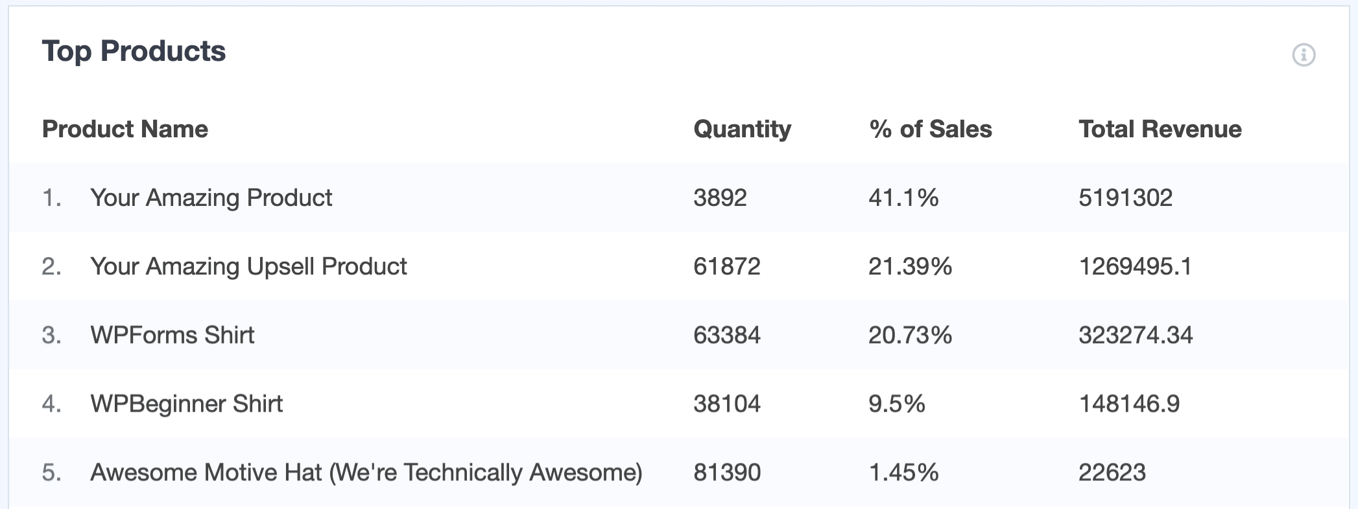Image resolution: width=1358 pixels, height=509 pixels.
Task: Open 'Your Amazing Product' details
Action: pos(211,198)
